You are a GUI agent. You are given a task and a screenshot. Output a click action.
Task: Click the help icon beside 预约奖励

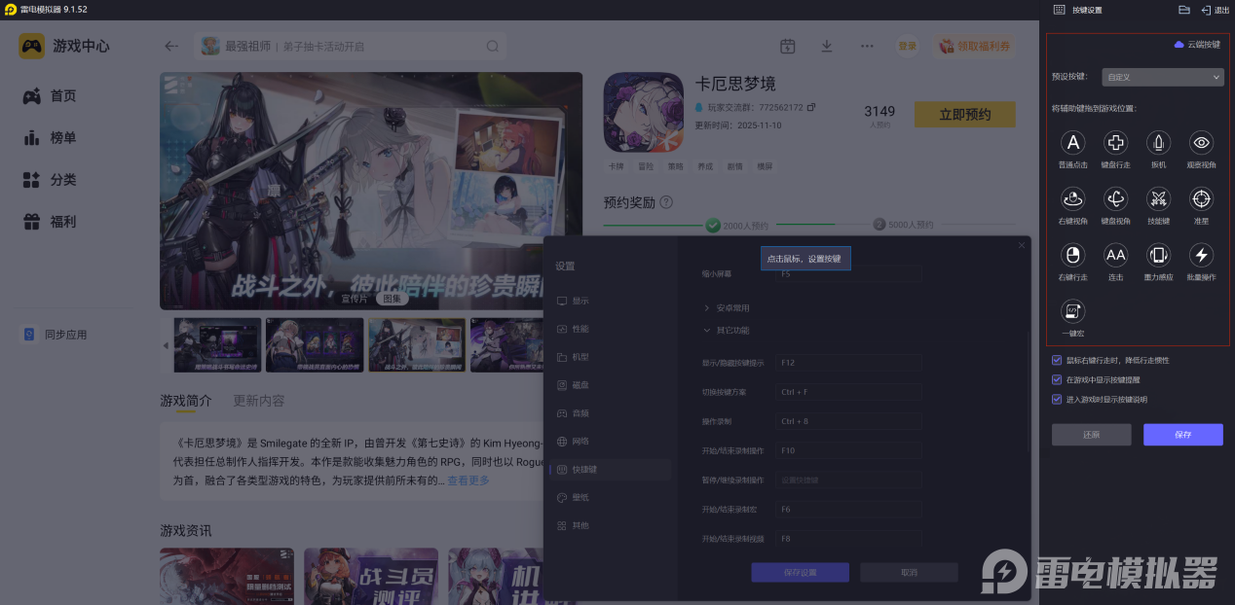666,202
